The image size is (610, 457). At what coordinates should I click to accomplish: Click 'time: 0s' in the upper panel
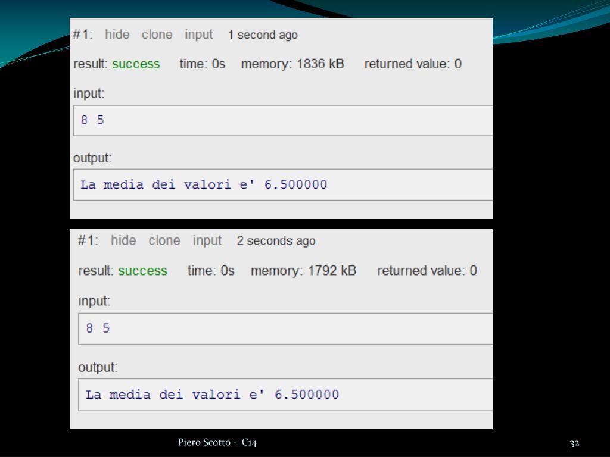(203, 64)
